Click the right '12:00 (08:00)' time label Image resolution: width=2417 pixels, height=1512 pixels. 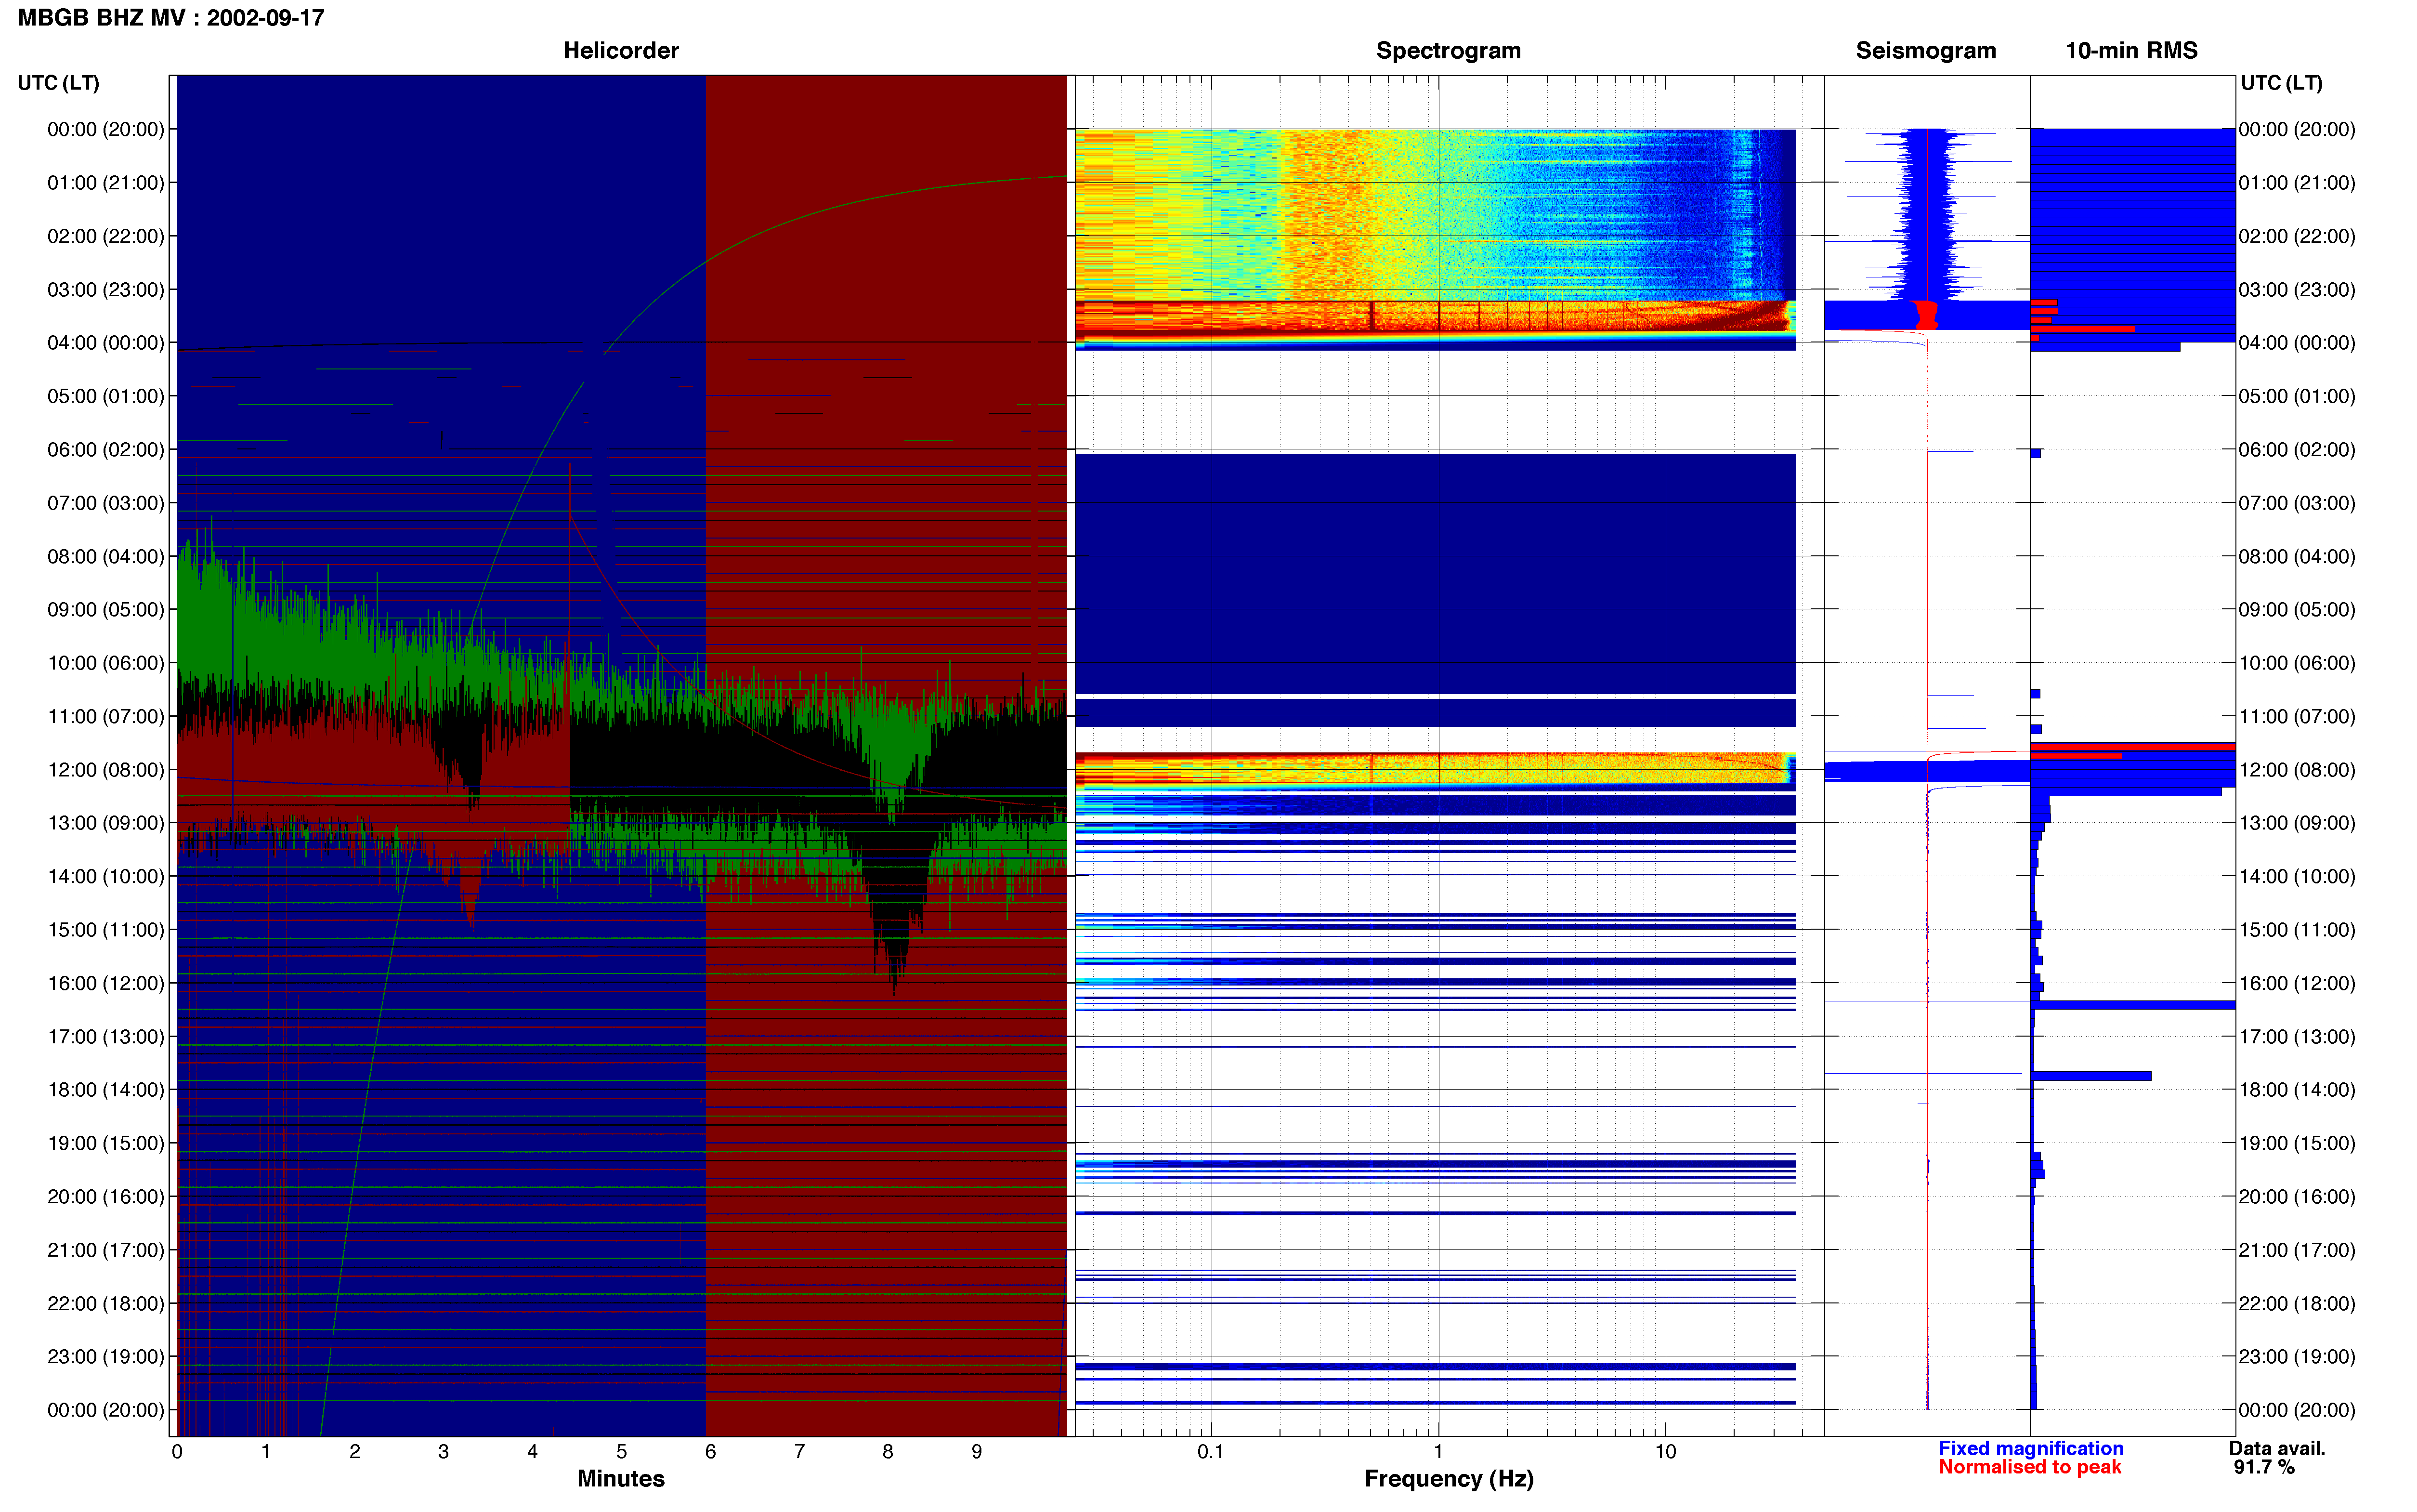coord(2297,770)
